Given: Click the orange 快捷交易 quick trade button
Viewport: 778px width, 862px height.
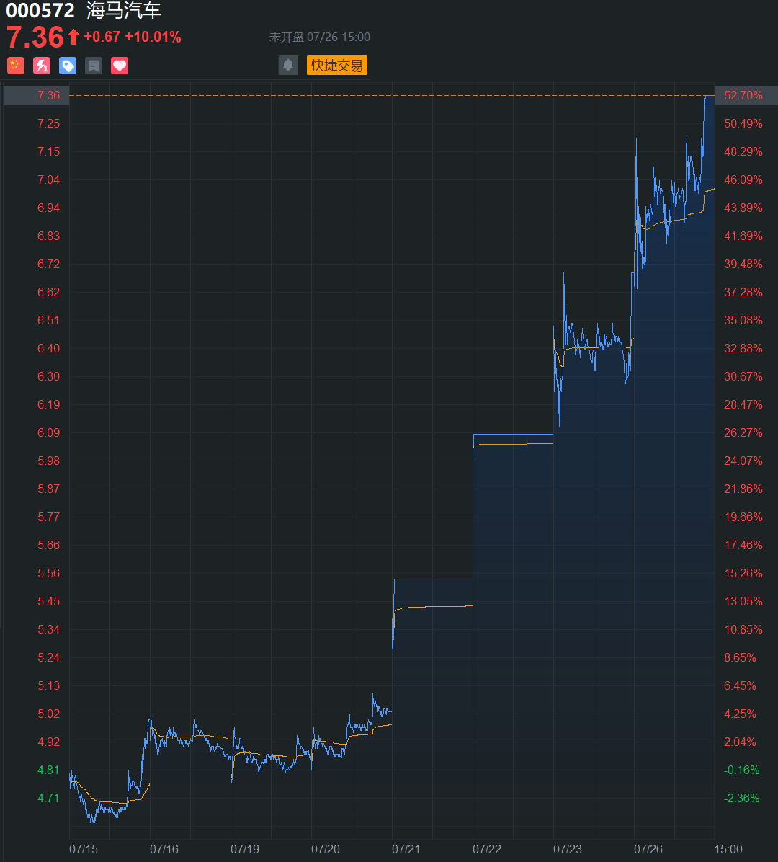Looking at the screenshot, I should (337, 65).
